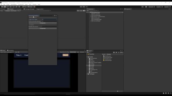Screen dimensions: 172x96
Task: Click the second Transportar button below Nombre de escena
Action: (43, 29)
